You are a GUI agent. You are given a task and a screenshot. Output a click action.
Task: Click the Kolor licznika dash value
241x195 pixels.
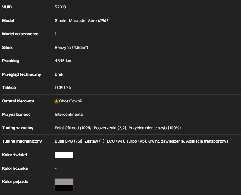pos(56,168)
